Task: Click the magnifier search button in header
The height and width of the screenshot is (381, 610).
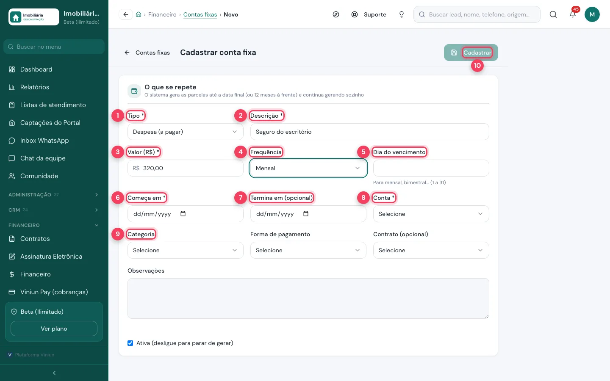Action: (x=553, y=14)
